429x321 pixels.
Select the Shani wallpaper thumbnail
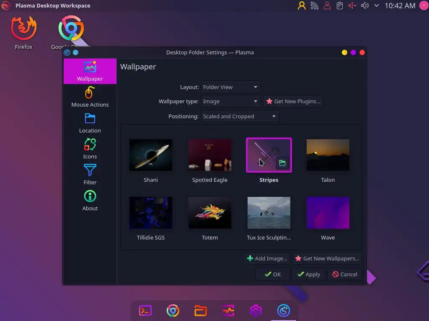coord(151,155)
